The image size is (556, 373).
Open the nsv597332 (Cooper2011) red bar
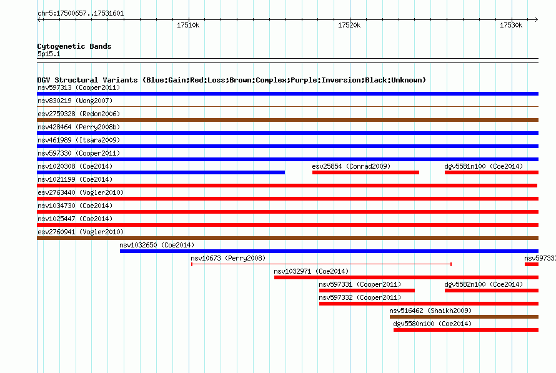[x=429, y=304]
